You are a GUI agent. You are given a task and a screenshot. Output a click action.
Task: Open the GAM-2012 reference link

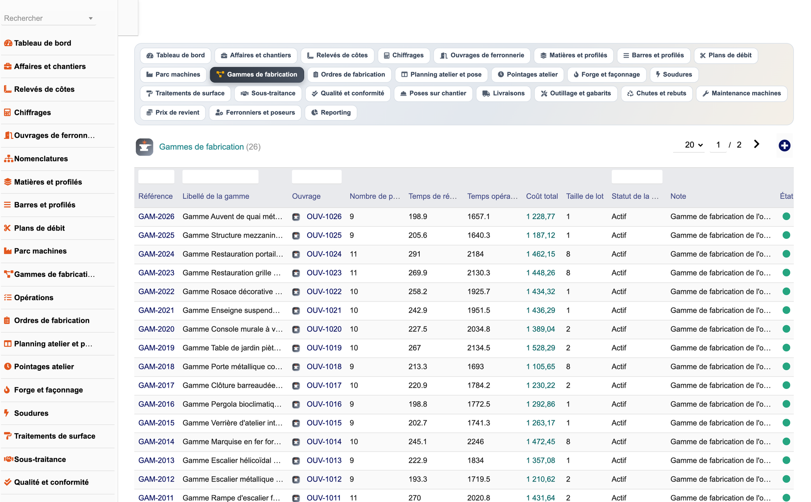156,479
